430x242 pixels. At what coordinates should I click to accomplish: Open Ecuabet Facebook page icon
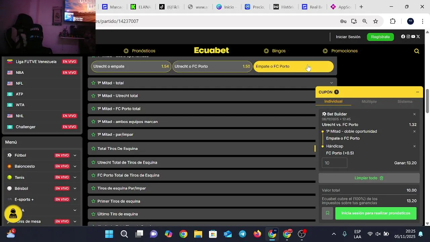[x=403, y=37]
